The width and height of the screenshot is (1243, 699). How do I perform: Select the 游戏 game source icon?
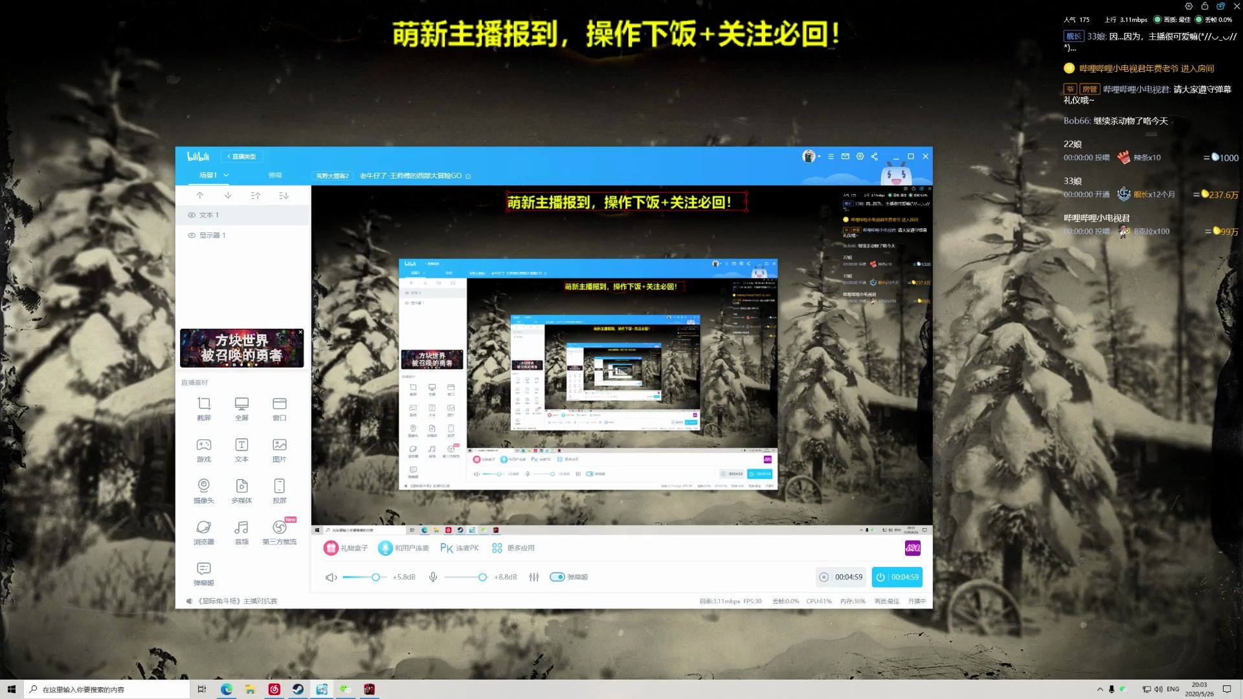coord(204,449)
